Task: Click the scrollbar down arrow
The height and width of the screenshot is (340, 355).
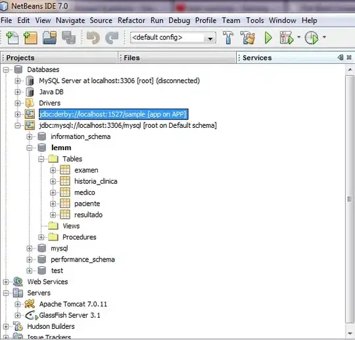Action: [x=350, y=333]
